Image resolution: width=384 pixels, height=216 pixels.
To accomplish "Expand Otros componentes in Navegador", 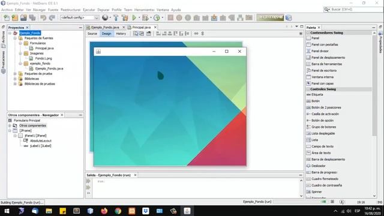I will coord(10,125).
